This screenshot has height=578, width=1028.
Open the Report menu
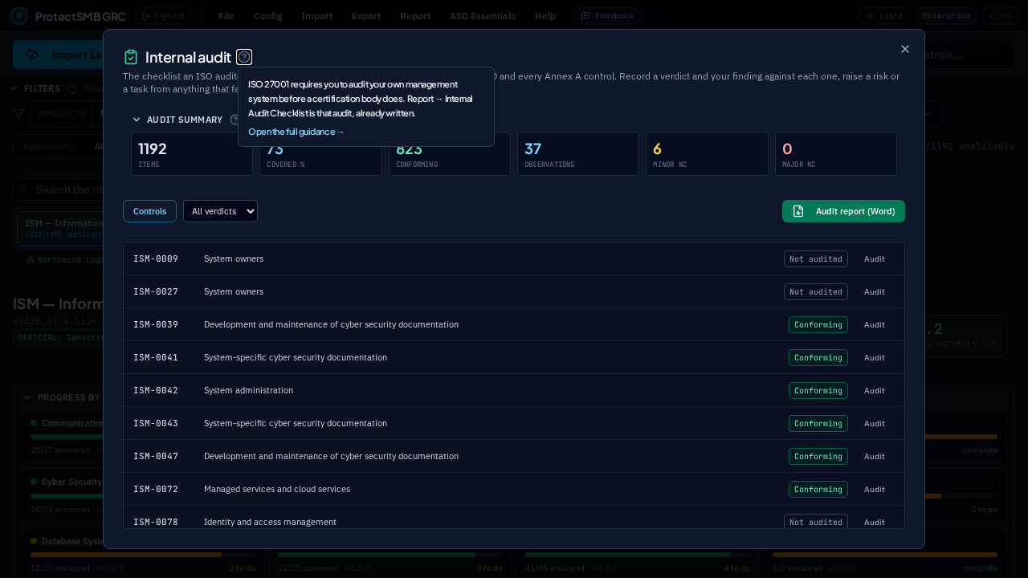pos(415,16)
